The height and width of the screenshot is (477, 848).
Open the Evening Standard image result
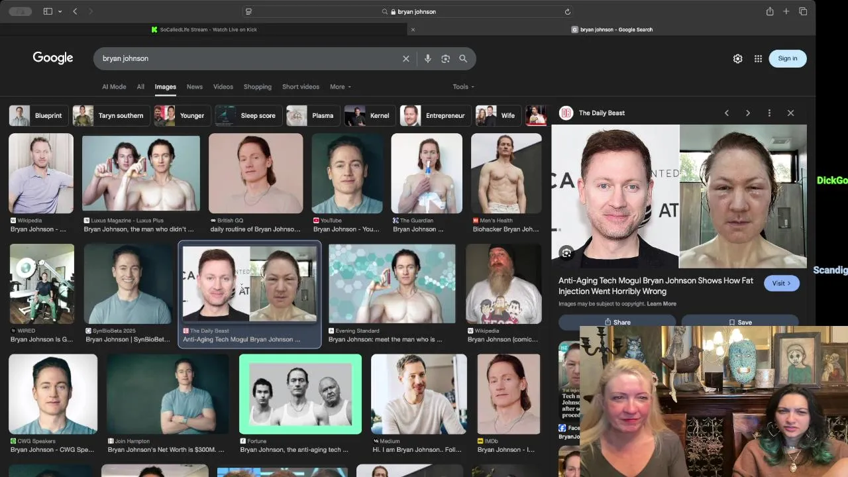tap(392, 284)
